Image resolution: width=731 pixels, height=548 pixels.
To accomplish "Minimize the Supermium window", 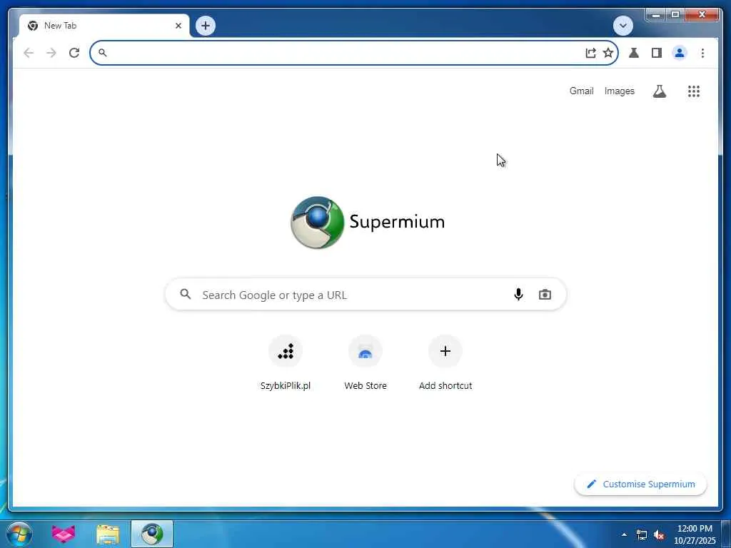I will (x=655, y=15).
